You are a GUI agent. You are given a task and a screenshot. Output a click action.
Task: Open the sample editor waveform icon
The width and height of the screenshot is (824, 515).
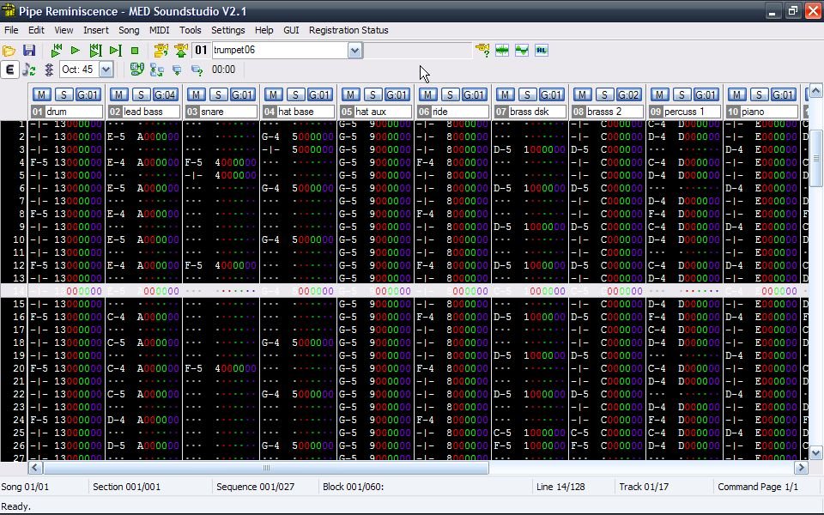(502, 51)
